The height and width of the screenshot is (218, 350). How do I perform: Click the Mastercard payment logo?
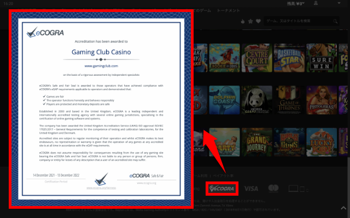274,189
